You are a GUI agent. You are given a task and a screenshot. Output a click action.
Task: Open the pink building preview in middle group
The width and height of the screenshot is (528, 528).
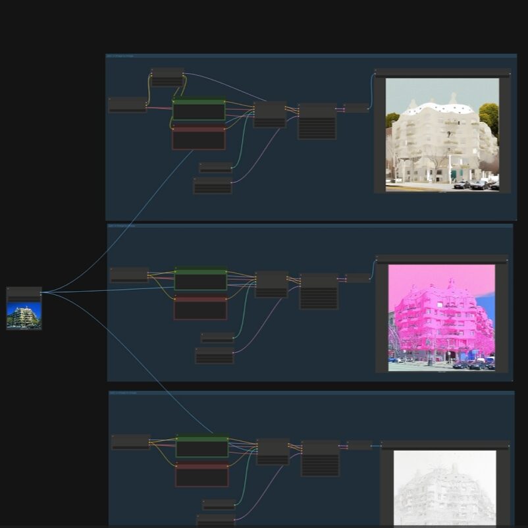[442, 317]
